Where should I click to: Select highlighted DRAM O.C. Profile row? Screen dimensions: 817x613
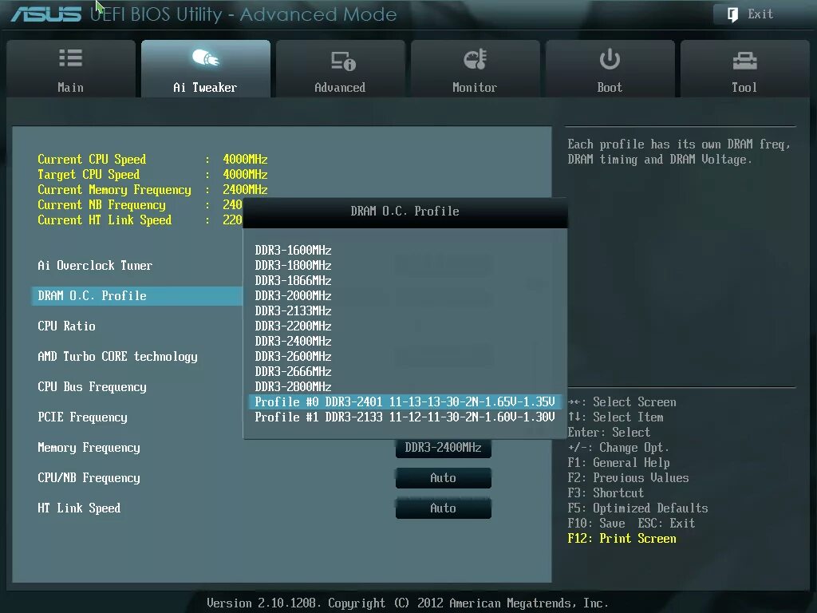pos(137,295)
